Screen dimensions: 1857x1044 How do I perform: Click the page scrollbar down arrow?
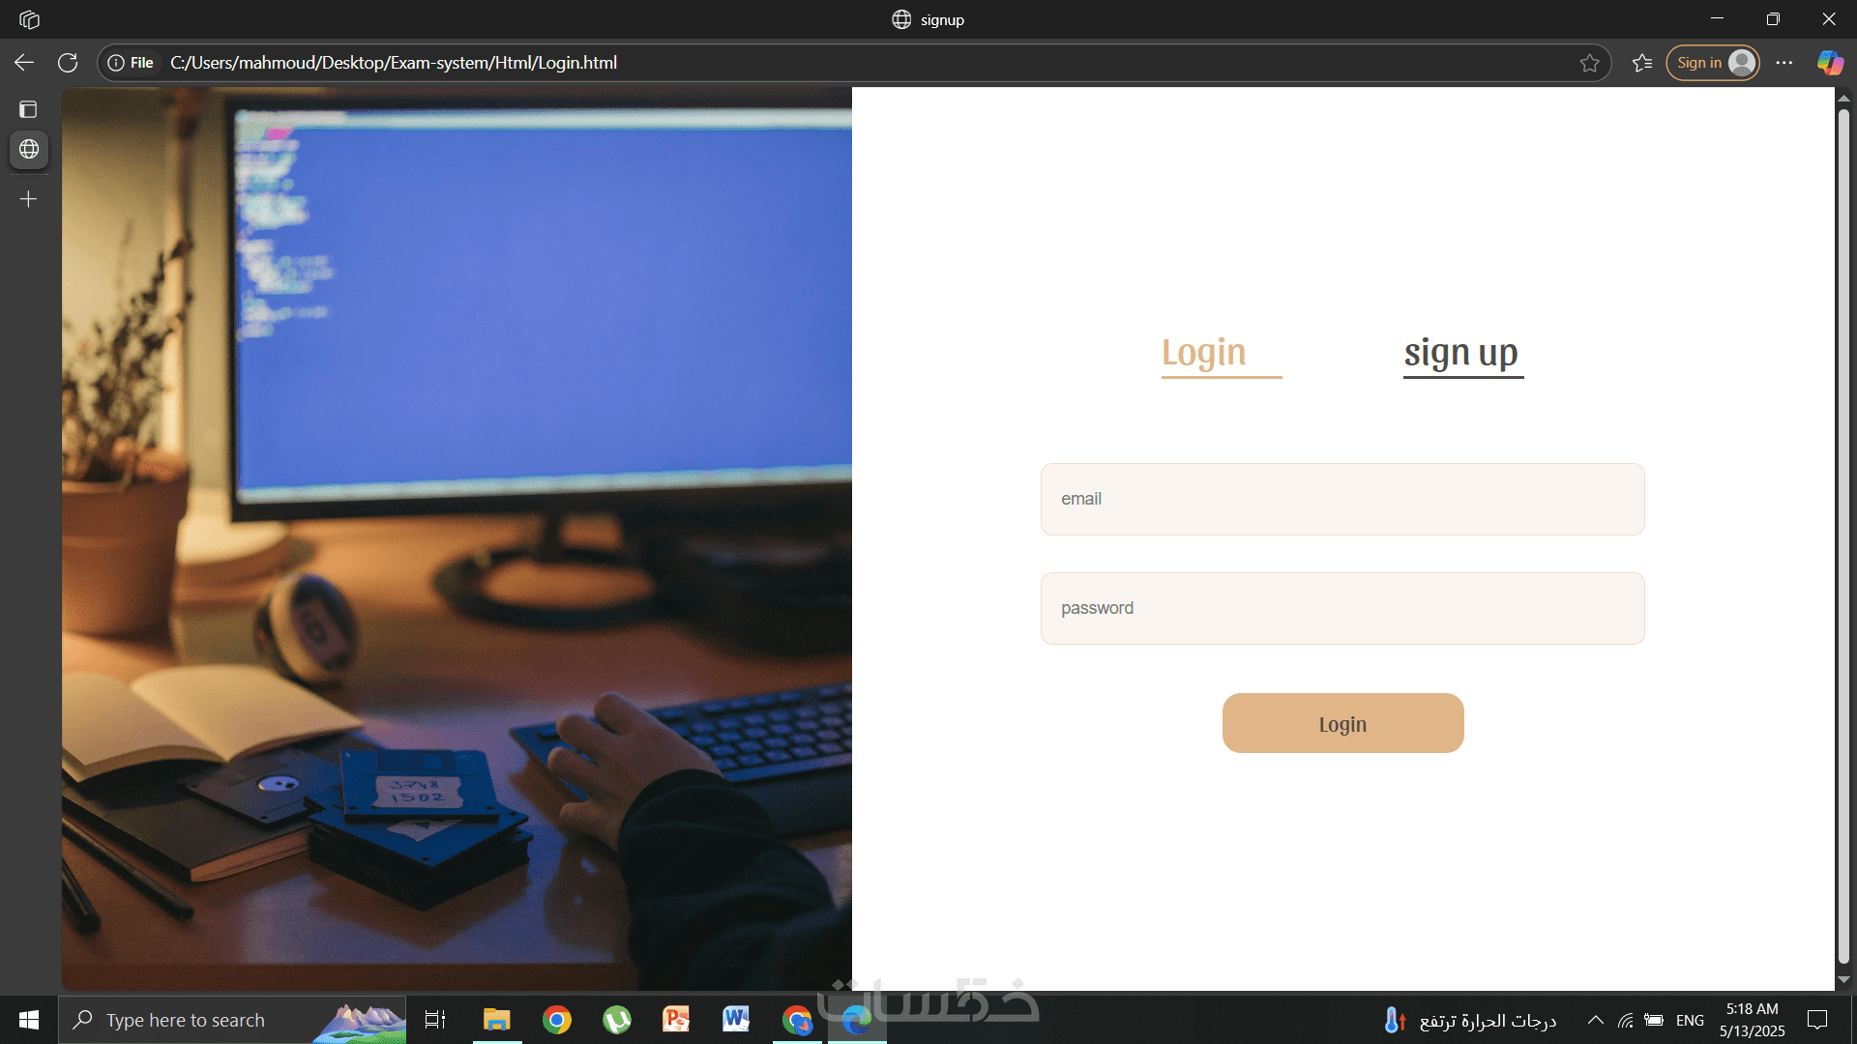pos(1843,979)
